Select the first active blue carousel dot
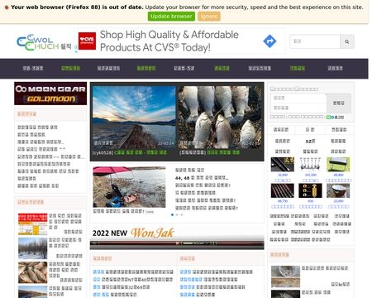The image size is (372, 298). [x=173, y=214]
